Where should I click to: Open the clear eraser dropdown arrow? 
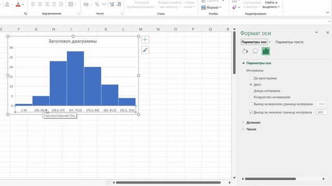click(239, 8)
